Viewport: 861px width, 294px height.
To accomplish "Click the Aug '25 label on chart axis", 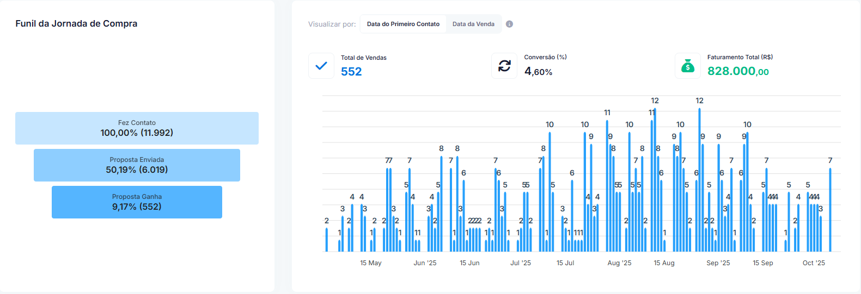I will 619,263.
